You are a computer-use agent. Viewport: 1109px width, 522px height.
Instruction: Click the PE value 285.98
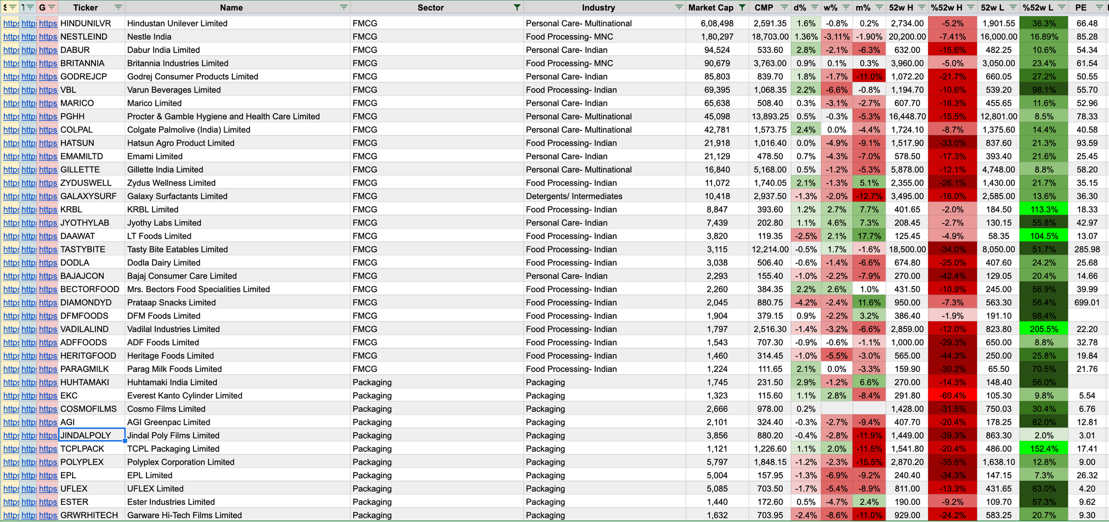pos(1087,249)
